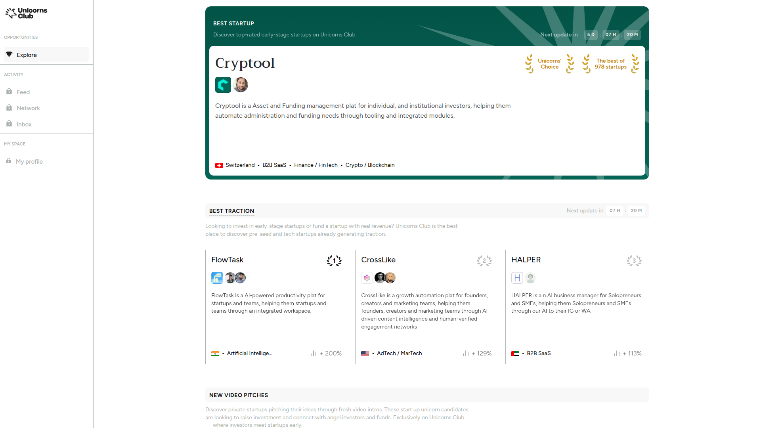Click the Unicorns' Choice laurel badge

tap(549, 64)
